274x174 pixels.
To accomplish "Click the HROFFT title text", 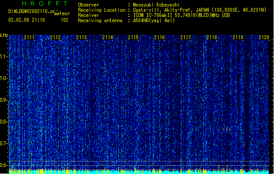I will point(45,3).
